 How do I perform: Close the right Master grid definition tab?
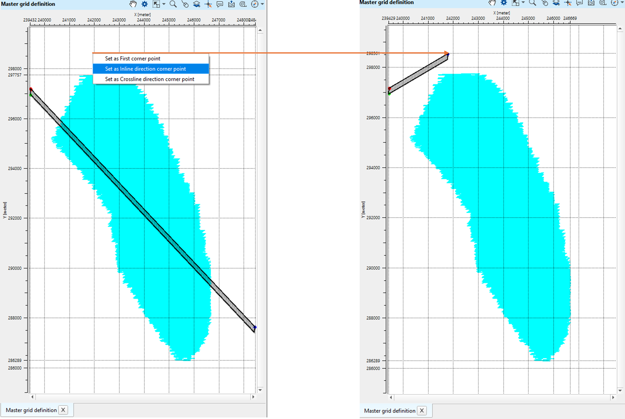coord(422,411)
